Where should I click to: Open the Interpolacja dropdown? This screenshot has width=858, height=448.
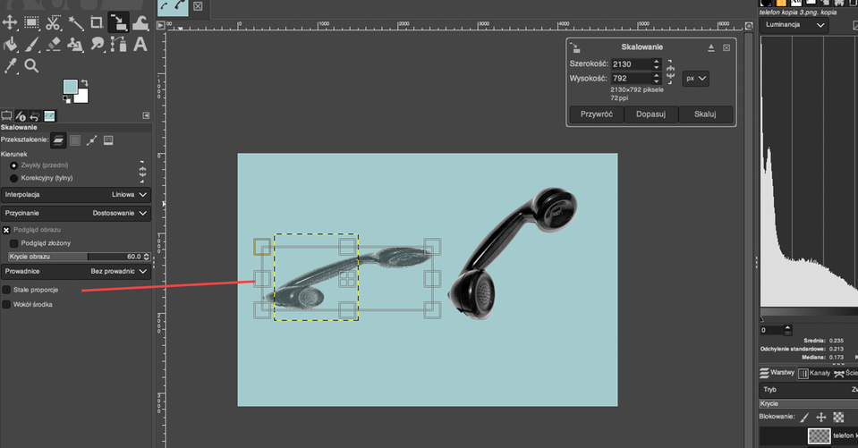click(x=75, y=194)
